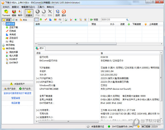Click 未登录通行证 status bar entry
The width and height of the screenshot is (165, 130).
click(95, 126)
